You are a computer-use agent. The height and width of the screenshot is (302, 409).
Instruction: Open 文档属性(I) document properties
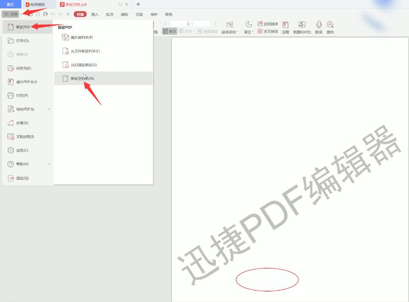click(x=27, y=136)
